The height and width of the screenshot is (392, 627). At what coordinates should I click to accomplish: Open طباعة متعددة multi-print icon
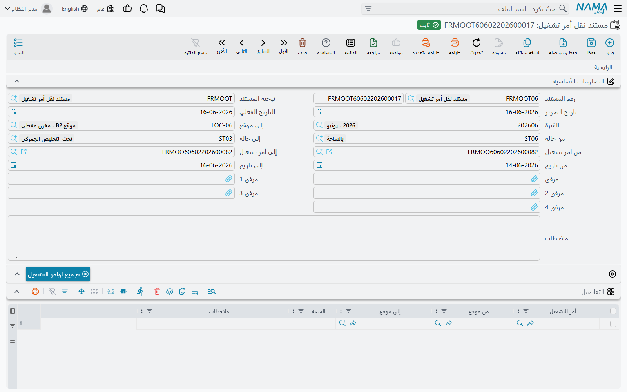[x=426, y=46]
